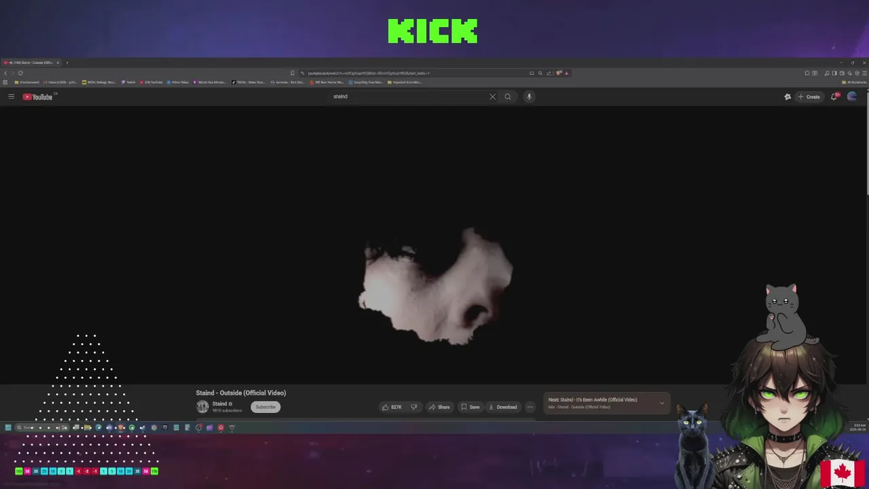This screenshot has height=489, width=869.
Task: Share the video
Action: pos(439,407)
